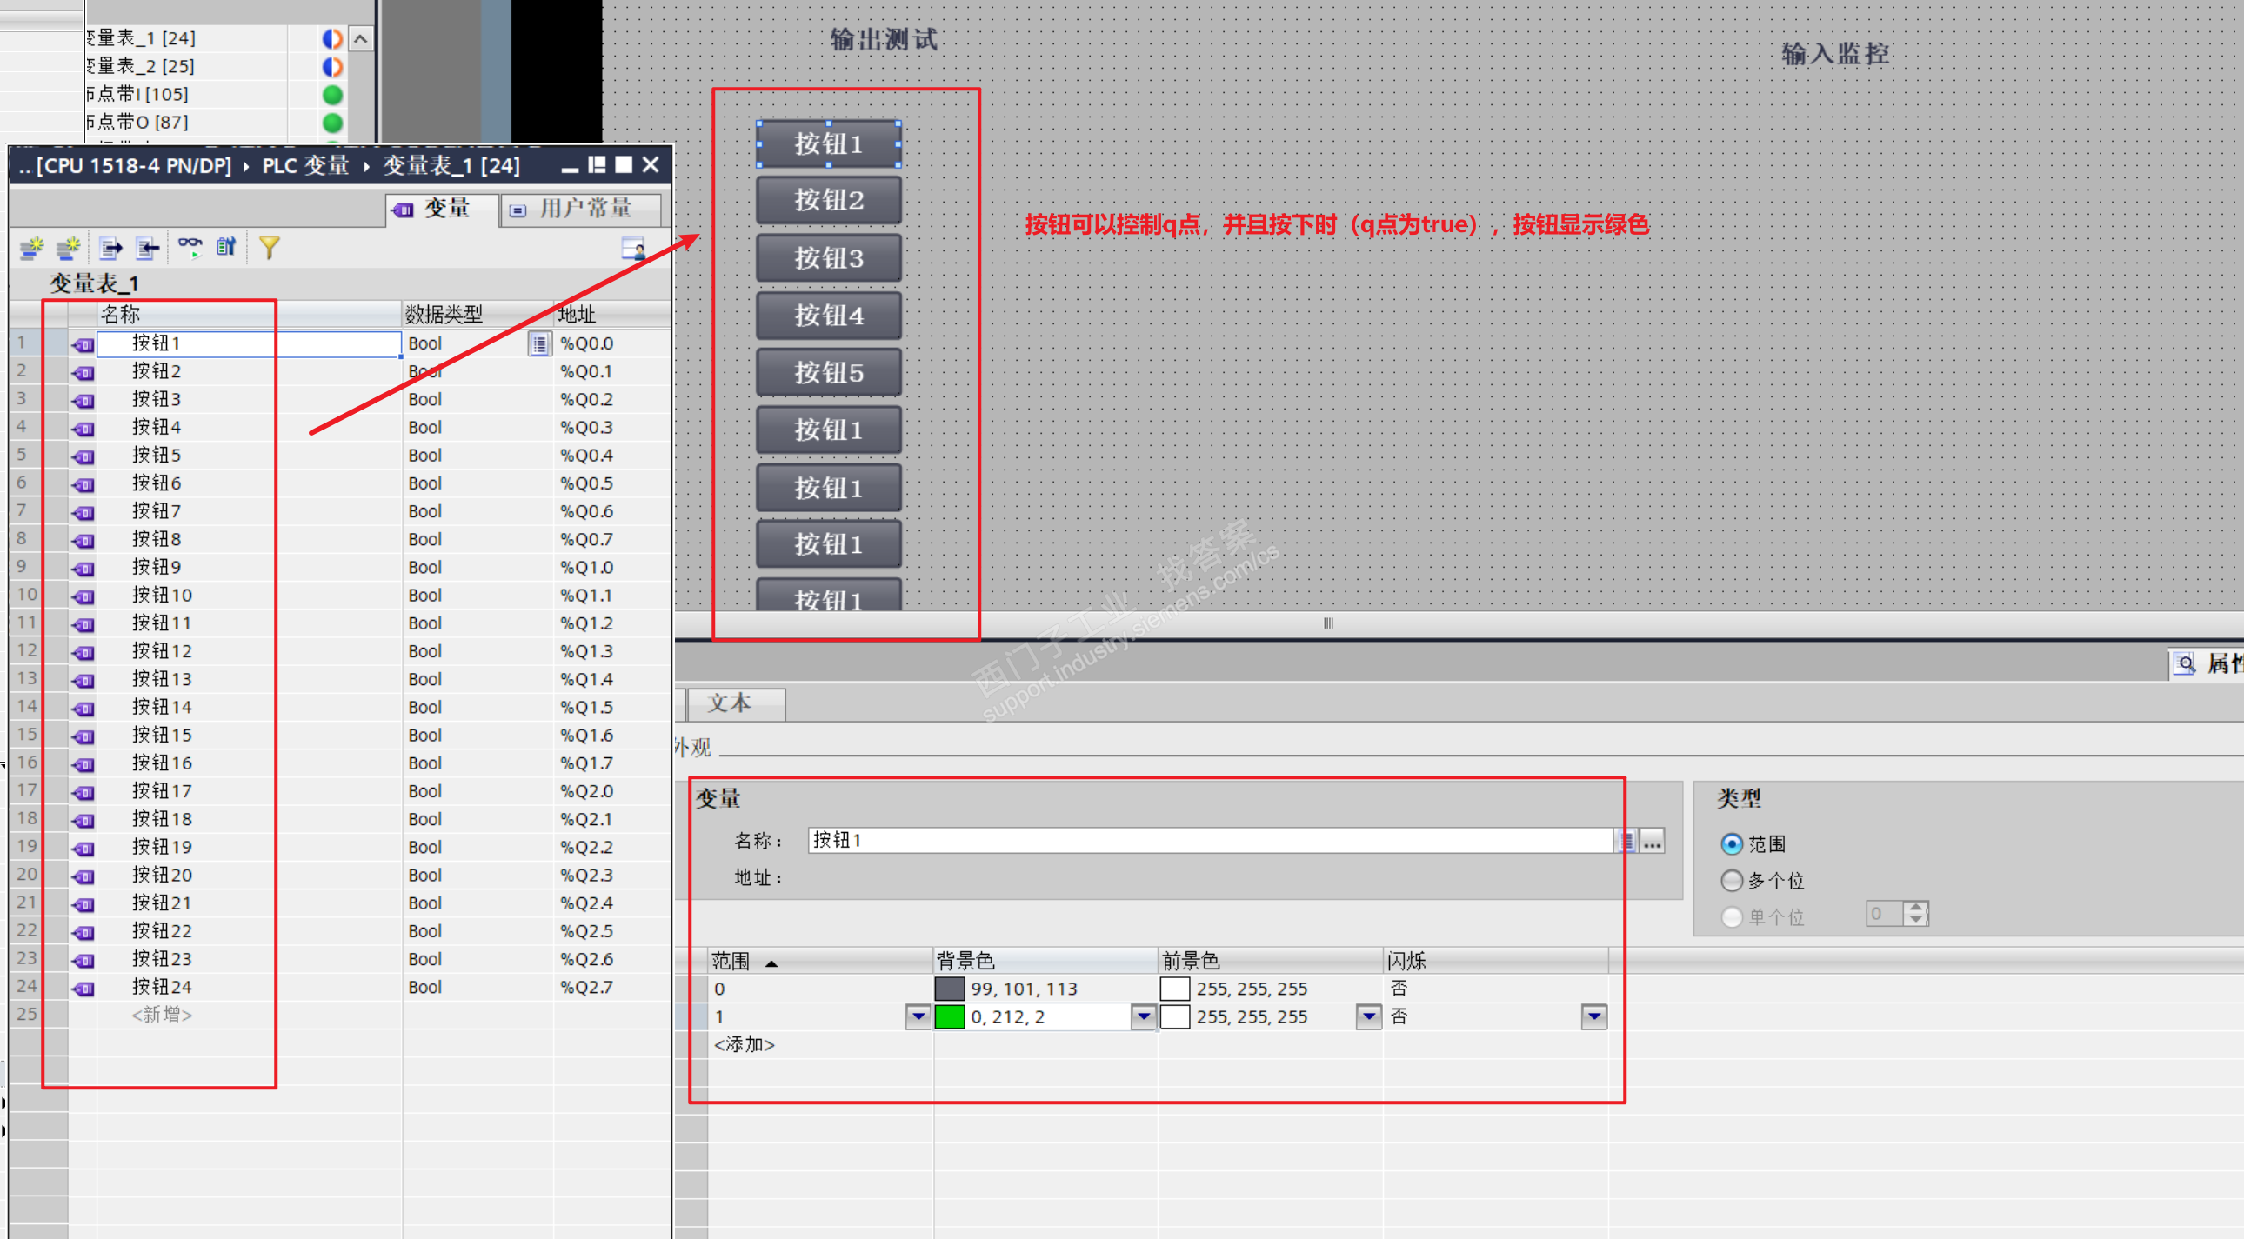Switch to the 用户常量 tab

point(580,209)
